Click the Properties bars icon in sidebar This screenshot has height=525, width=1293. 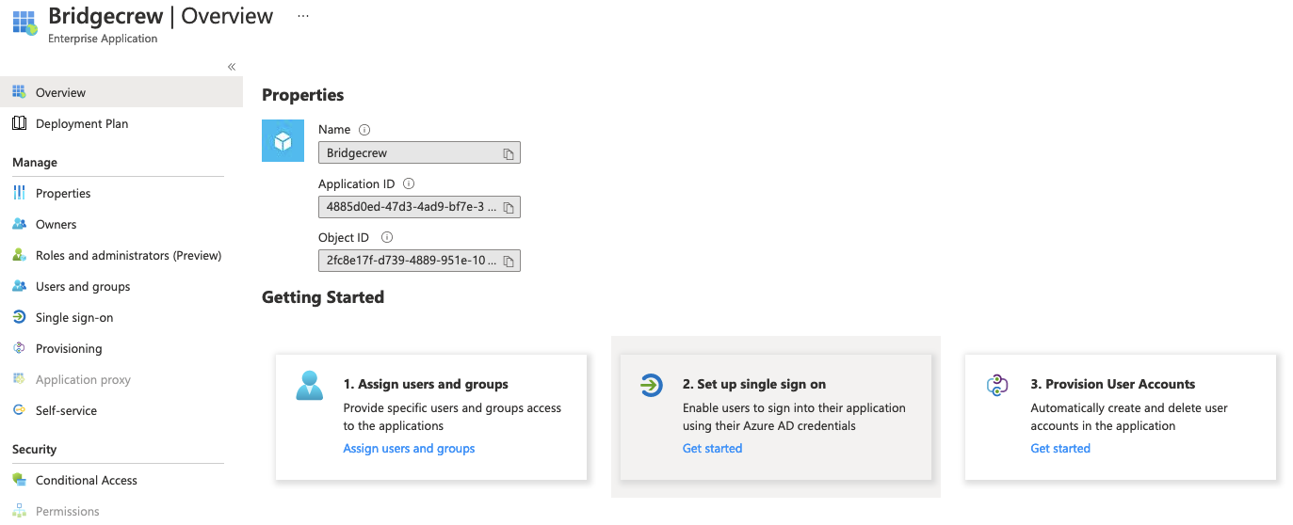pos(19,193)
